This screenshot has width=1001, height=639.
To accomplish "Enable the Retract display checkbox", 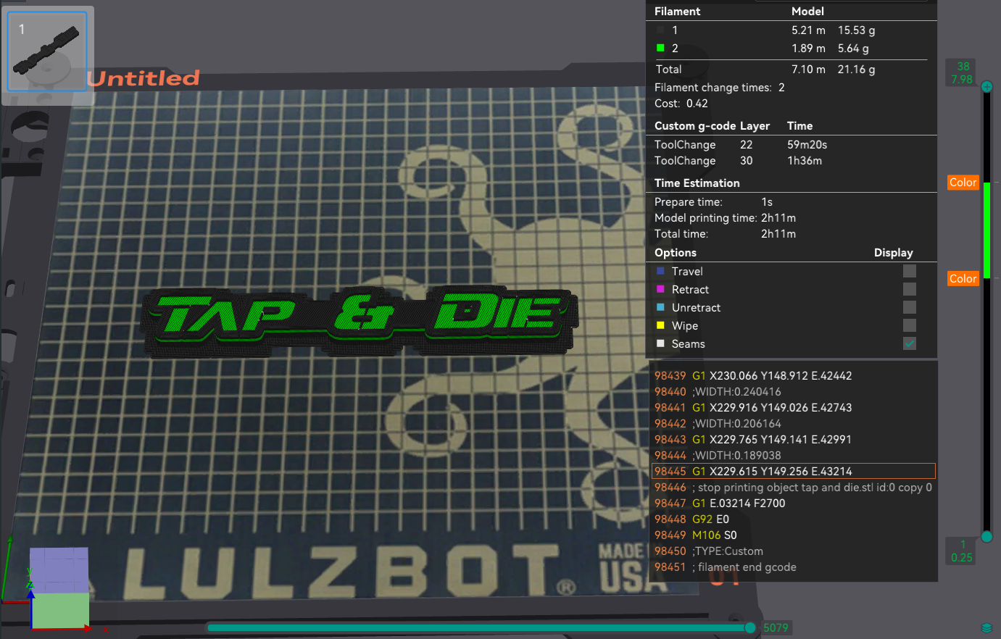I will coord(909,289).
